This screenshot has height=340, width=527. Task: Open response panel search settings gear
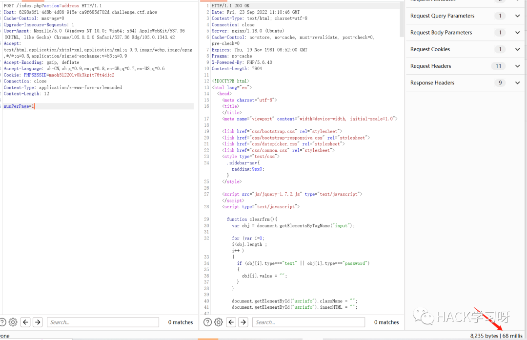[219, 322]
